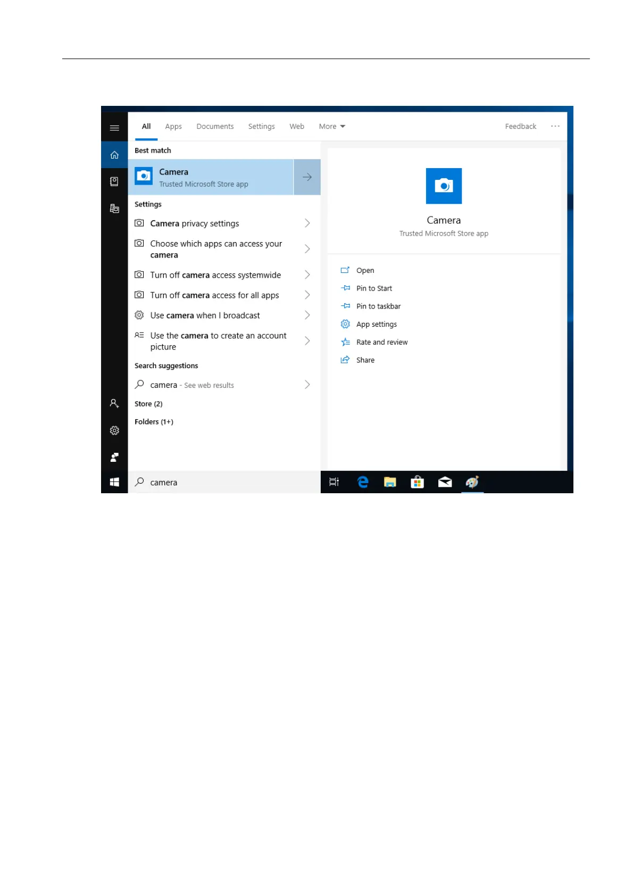Launch Microsoft Edge from taskbar
The width and height of the screenshot is (633, 896).
coord(363,482)
